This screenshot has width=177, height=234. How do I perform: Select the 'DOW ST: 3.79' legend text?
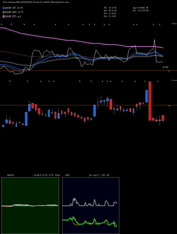(14, 8)
